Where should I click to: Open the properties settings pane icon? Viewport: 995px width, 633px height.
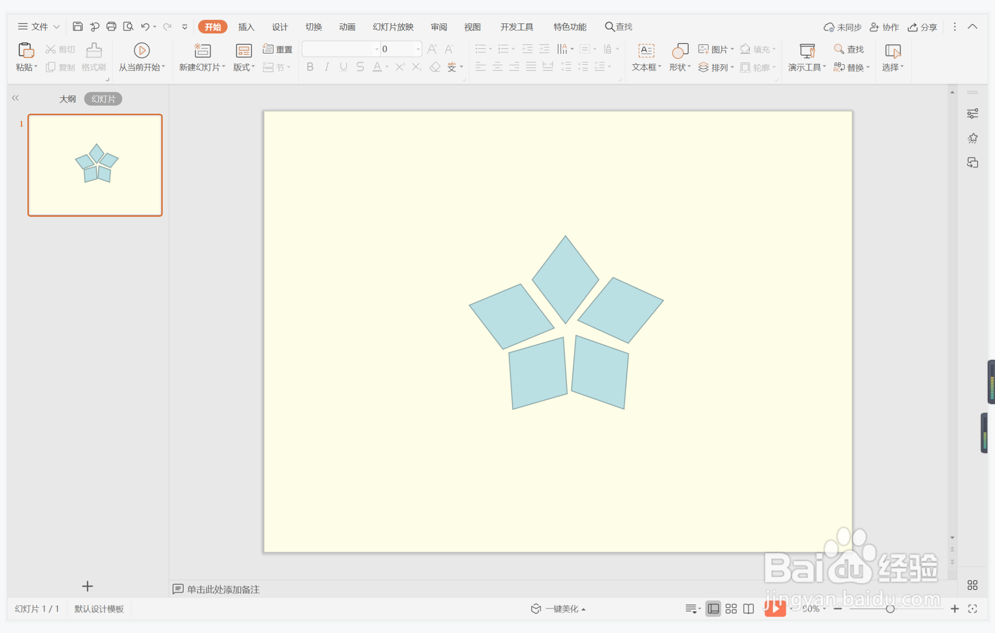point(973,114)
